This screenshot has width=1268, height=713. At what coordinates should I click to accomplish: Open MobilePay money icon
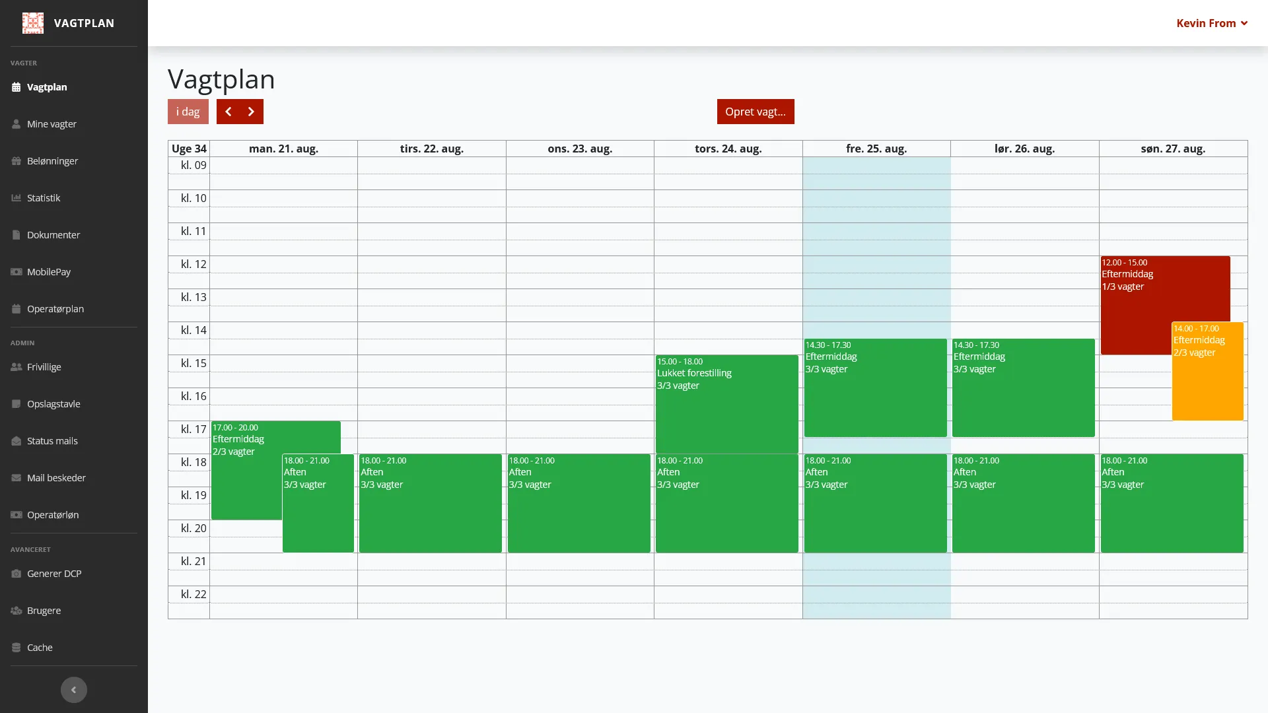tap(16, 272)
